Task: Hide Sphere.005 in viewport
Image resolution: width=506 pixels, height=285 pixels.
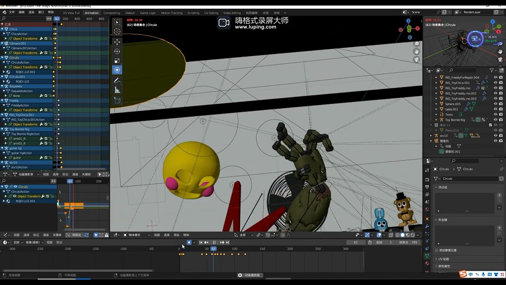Action: 495,104
